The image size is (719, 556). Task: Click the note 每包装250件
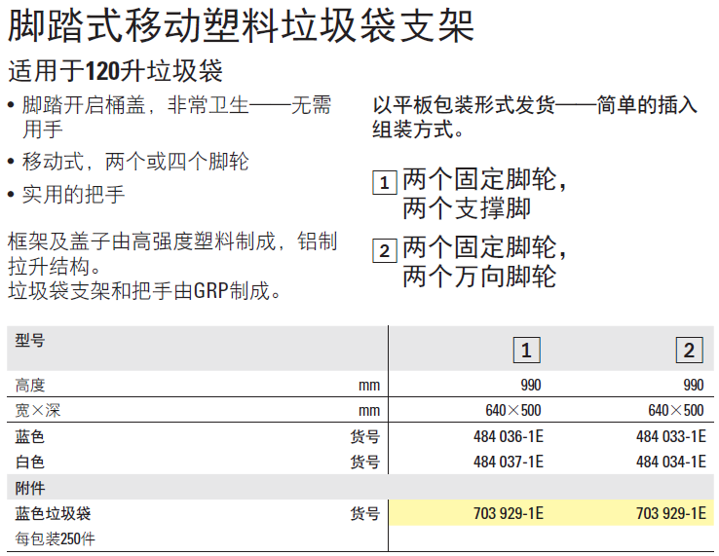[55, 538]
